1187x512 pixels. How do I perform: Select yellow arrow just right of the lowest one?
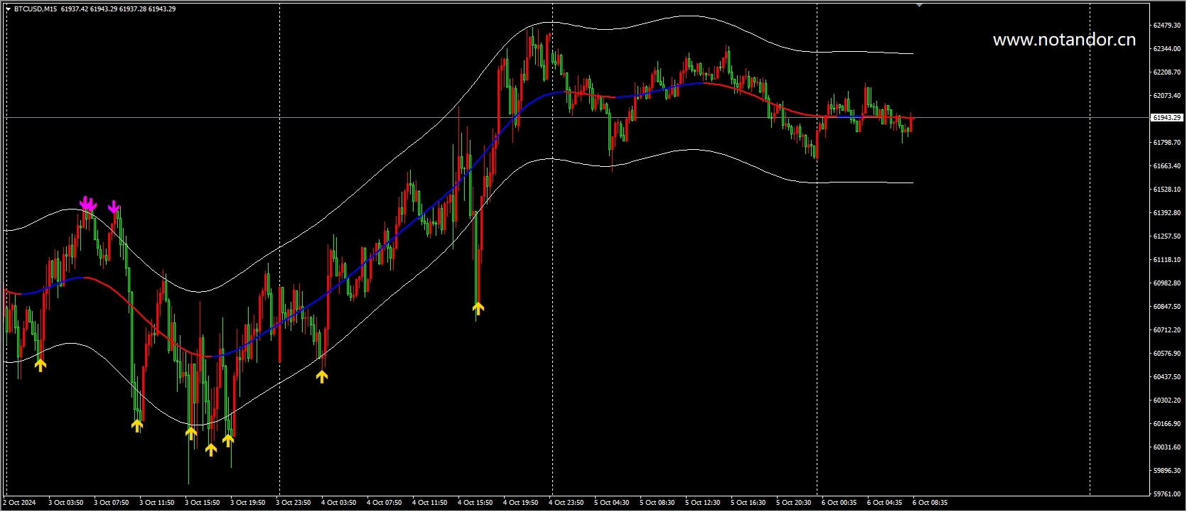tap(228, 440)
